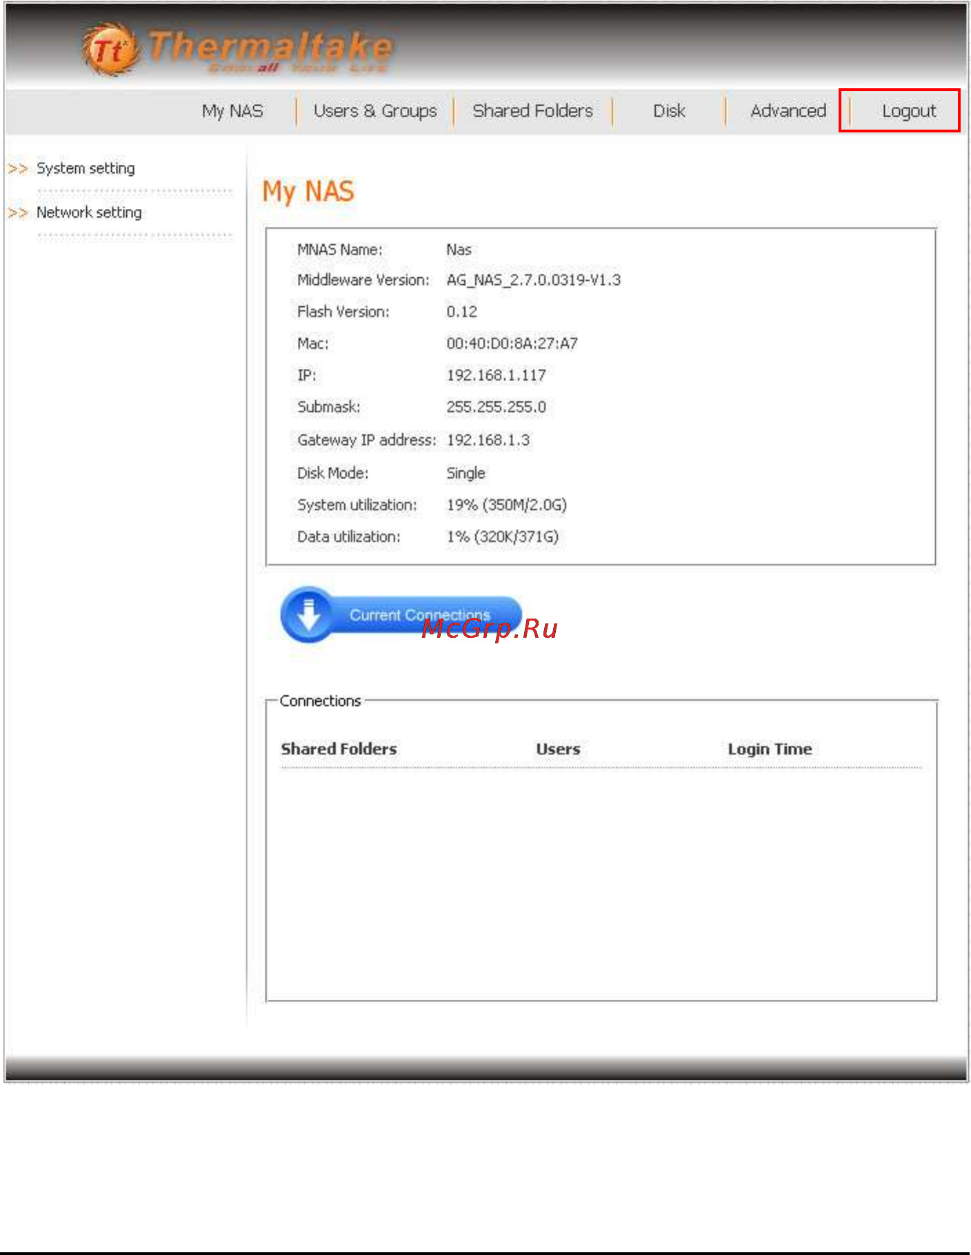
Task: Log out using the Logout tab
Action: coord(909,111)
